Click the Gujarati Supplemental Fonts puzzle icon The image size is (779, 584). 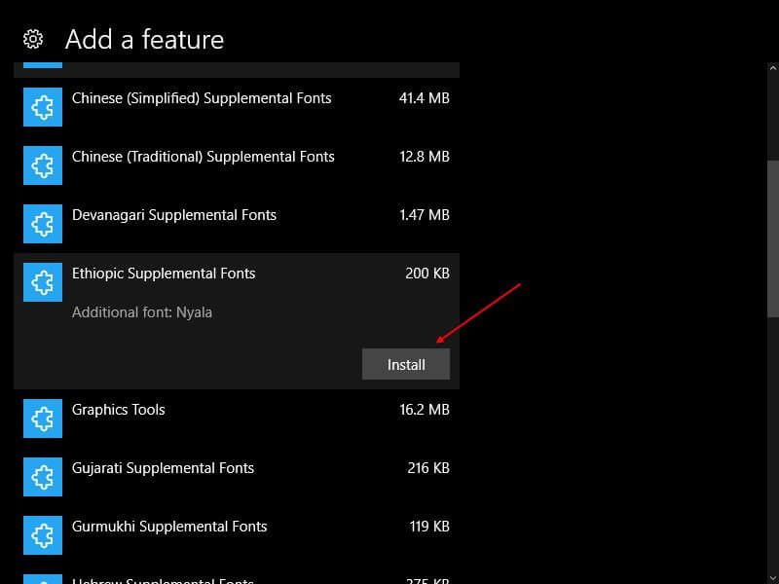[x=43, y=477]
